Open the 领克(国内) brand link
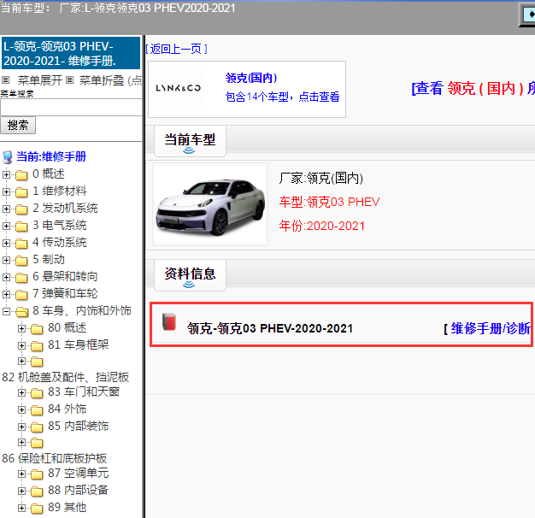This screenshot has width=535, height=518. pos(251,78)
